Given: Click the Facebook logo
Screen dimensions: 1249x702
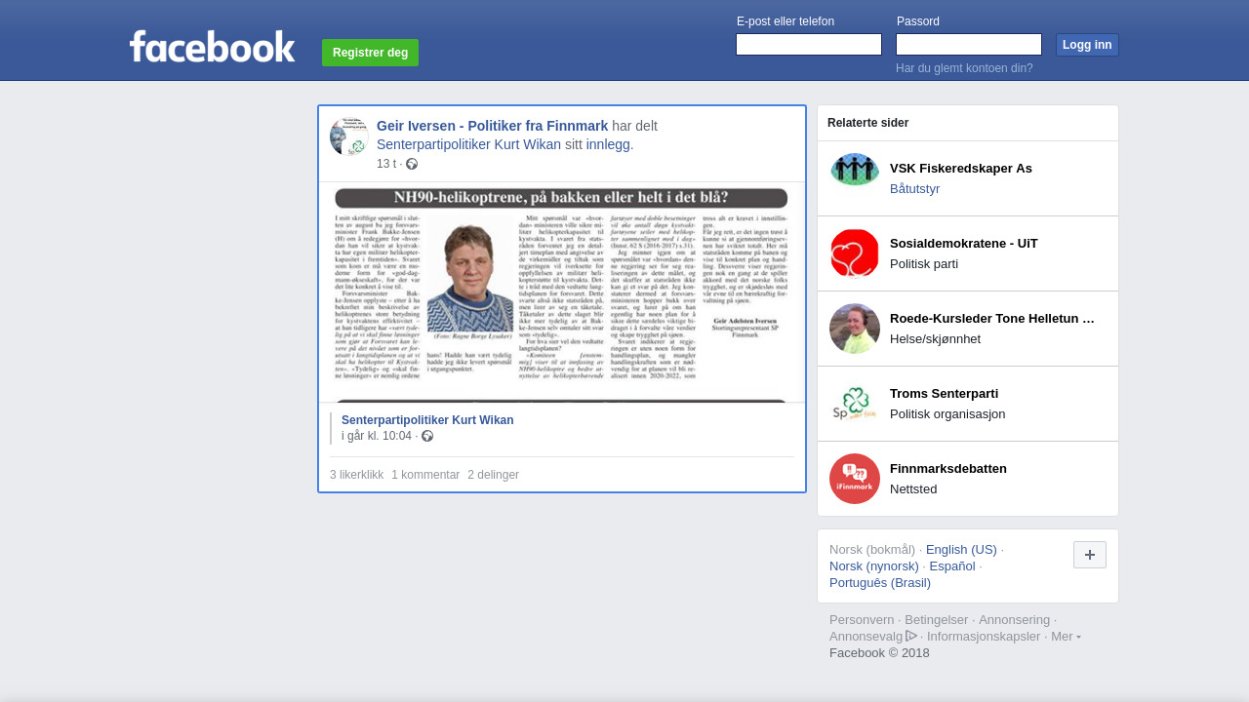Looking at the screenshot, I should coord(212,46).
